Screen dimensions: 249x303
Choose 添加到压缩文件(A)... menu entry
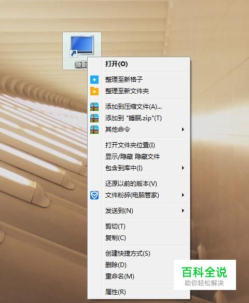point(139,107)
